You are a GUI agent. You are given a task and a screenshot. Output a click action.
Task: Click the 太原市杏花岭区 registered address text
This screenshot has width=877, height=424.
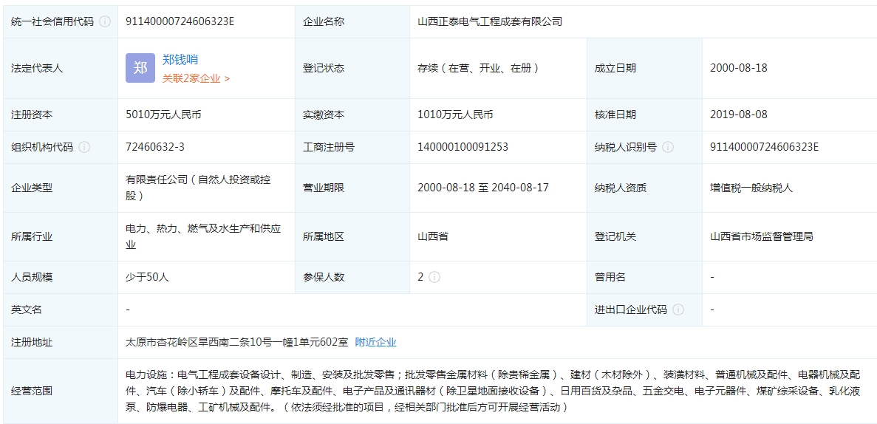coord(236,342)
